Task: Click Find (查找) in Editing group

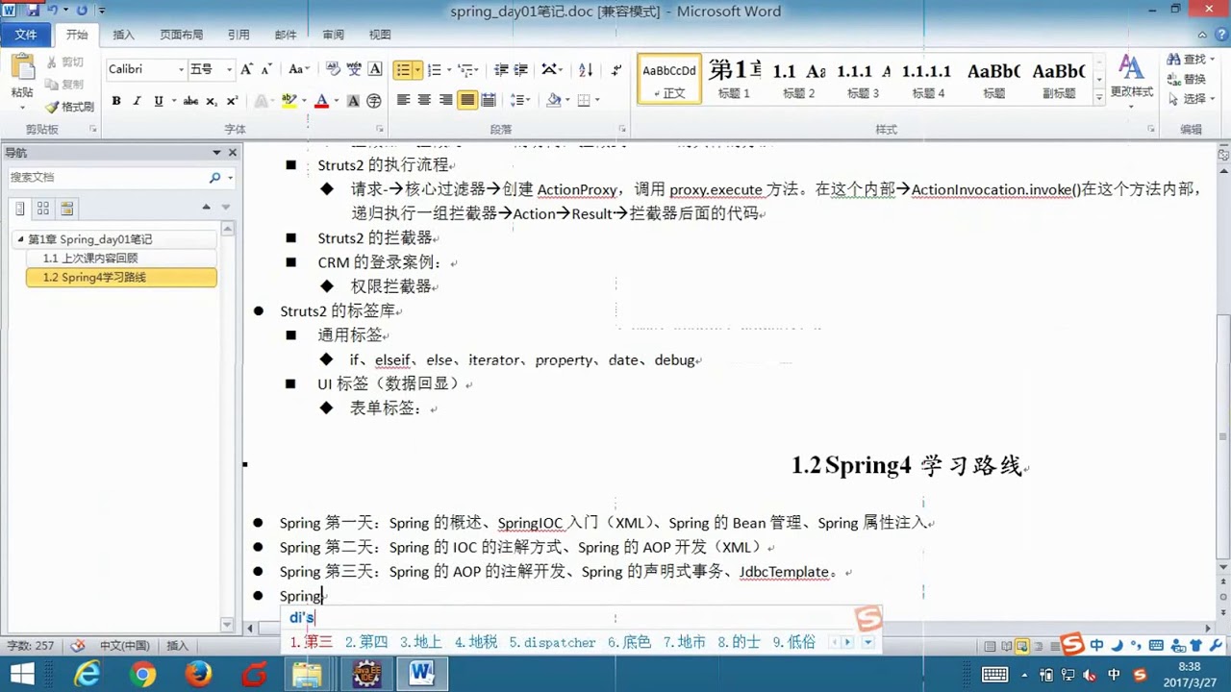Action: 1187,60
